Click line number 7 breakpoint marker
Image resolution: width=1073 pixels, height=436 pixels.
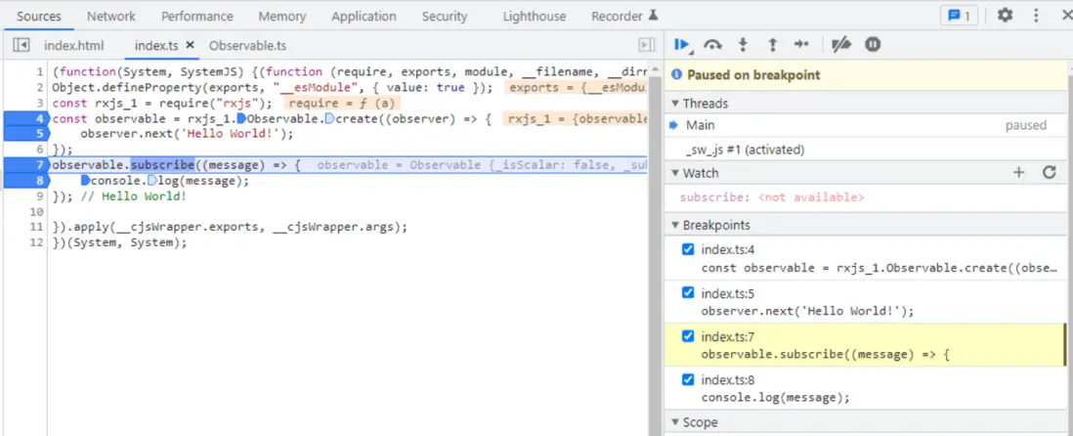25,164
